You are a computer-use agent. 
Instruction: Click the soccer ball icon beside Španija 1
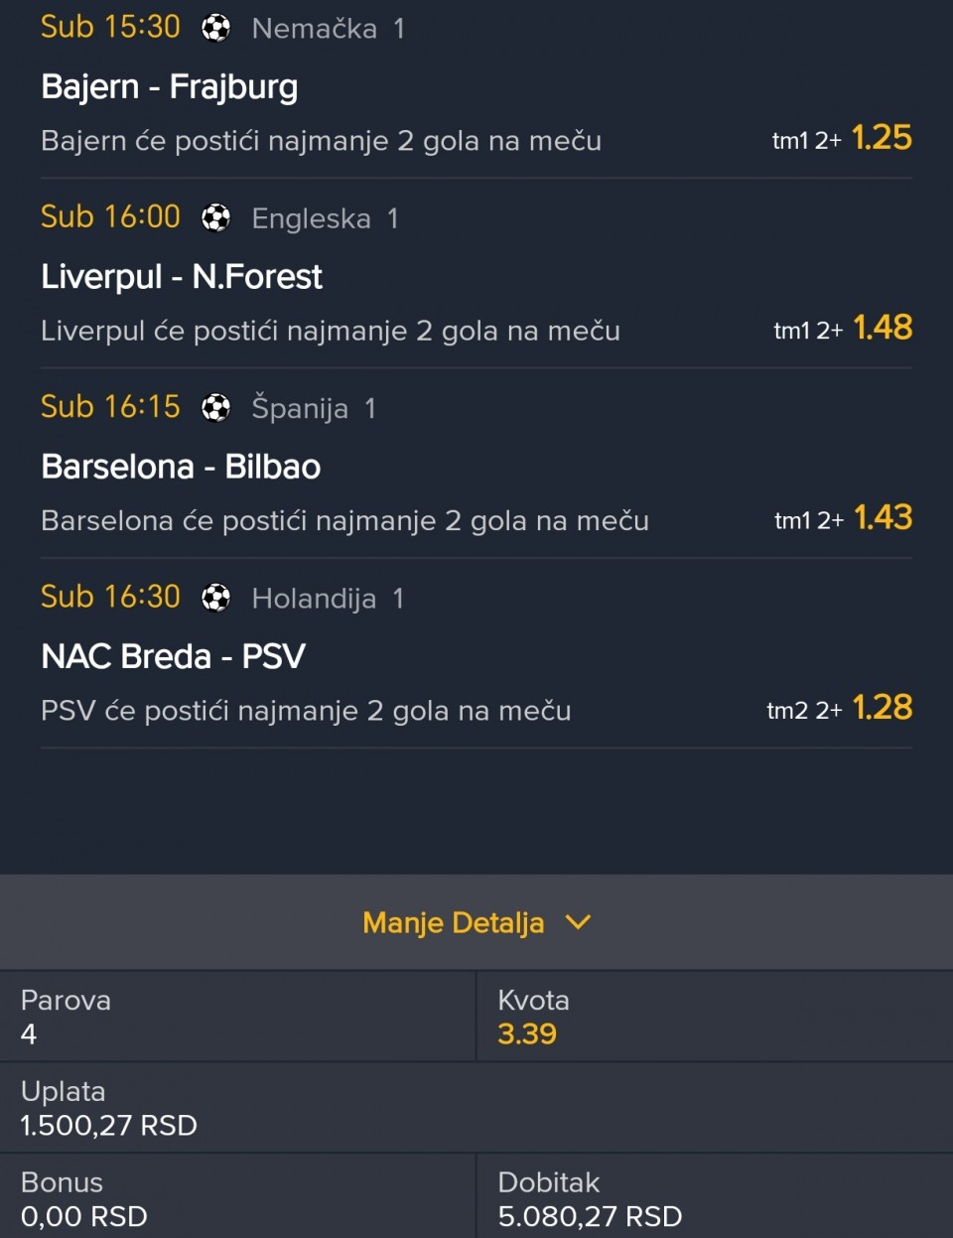coord(215,407)
